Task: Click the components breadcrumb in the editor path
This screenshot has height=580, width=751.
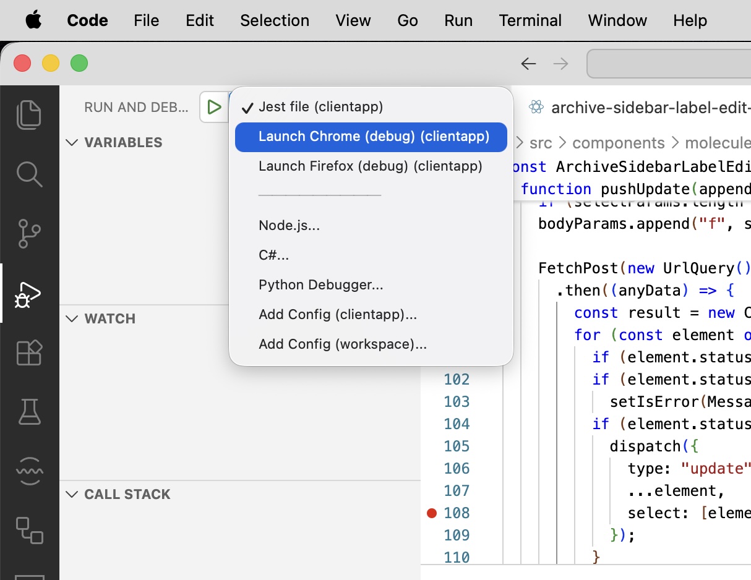Action: pyautogui.click(x=618, y=142)
